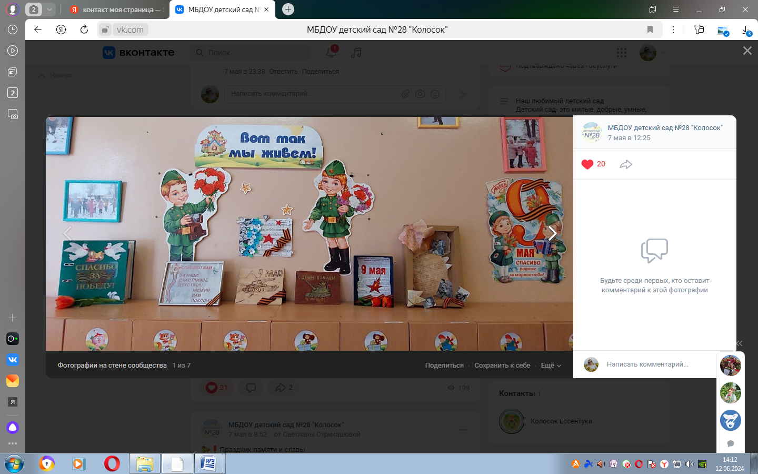This screenshot has height=474, width=758.
Task: Open the browser hamburger settings menu
Action: coord(676,9)
